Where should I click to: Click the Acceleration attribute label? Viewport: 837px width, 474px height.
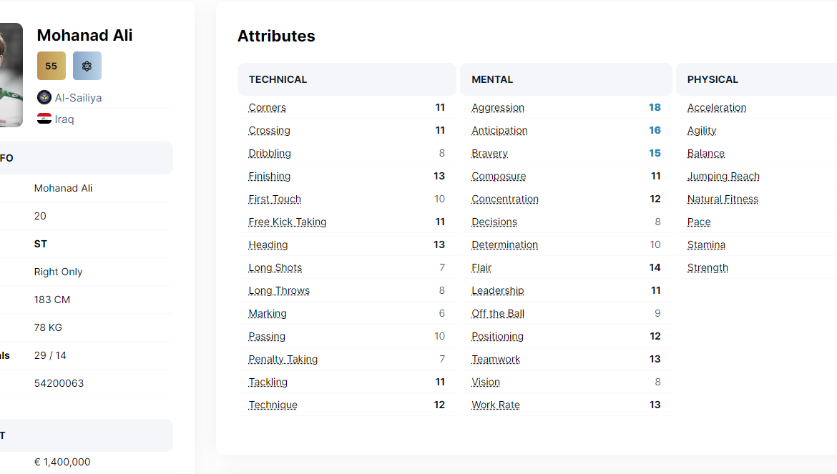pyautogui.click(x=717, y=107)
